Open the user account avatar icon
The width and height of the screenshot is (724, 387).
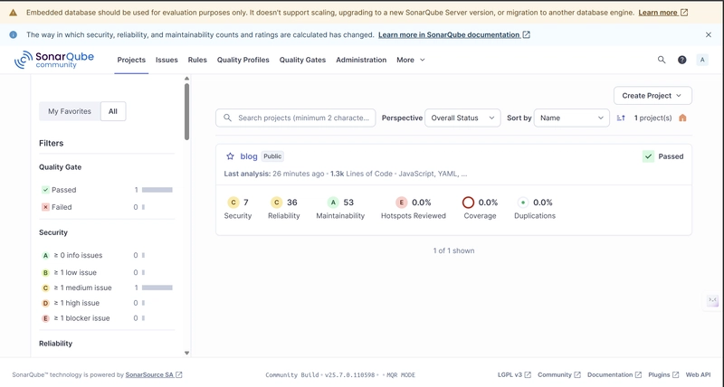point(702,60)
